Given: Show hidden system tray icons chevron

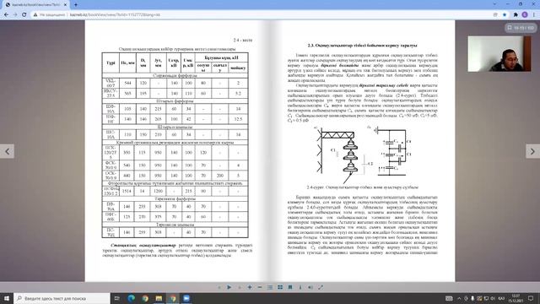Looking at the screenshot, I should (459, 298).
